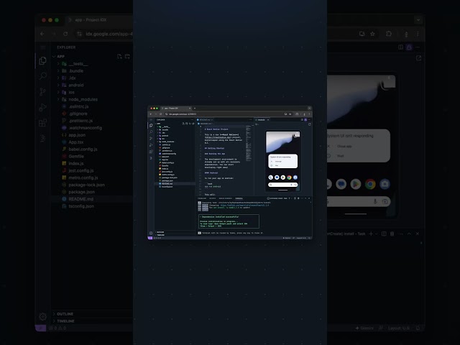Open preview in new window icon, background window
Viewport: 460px width, 345px height.
418,58
